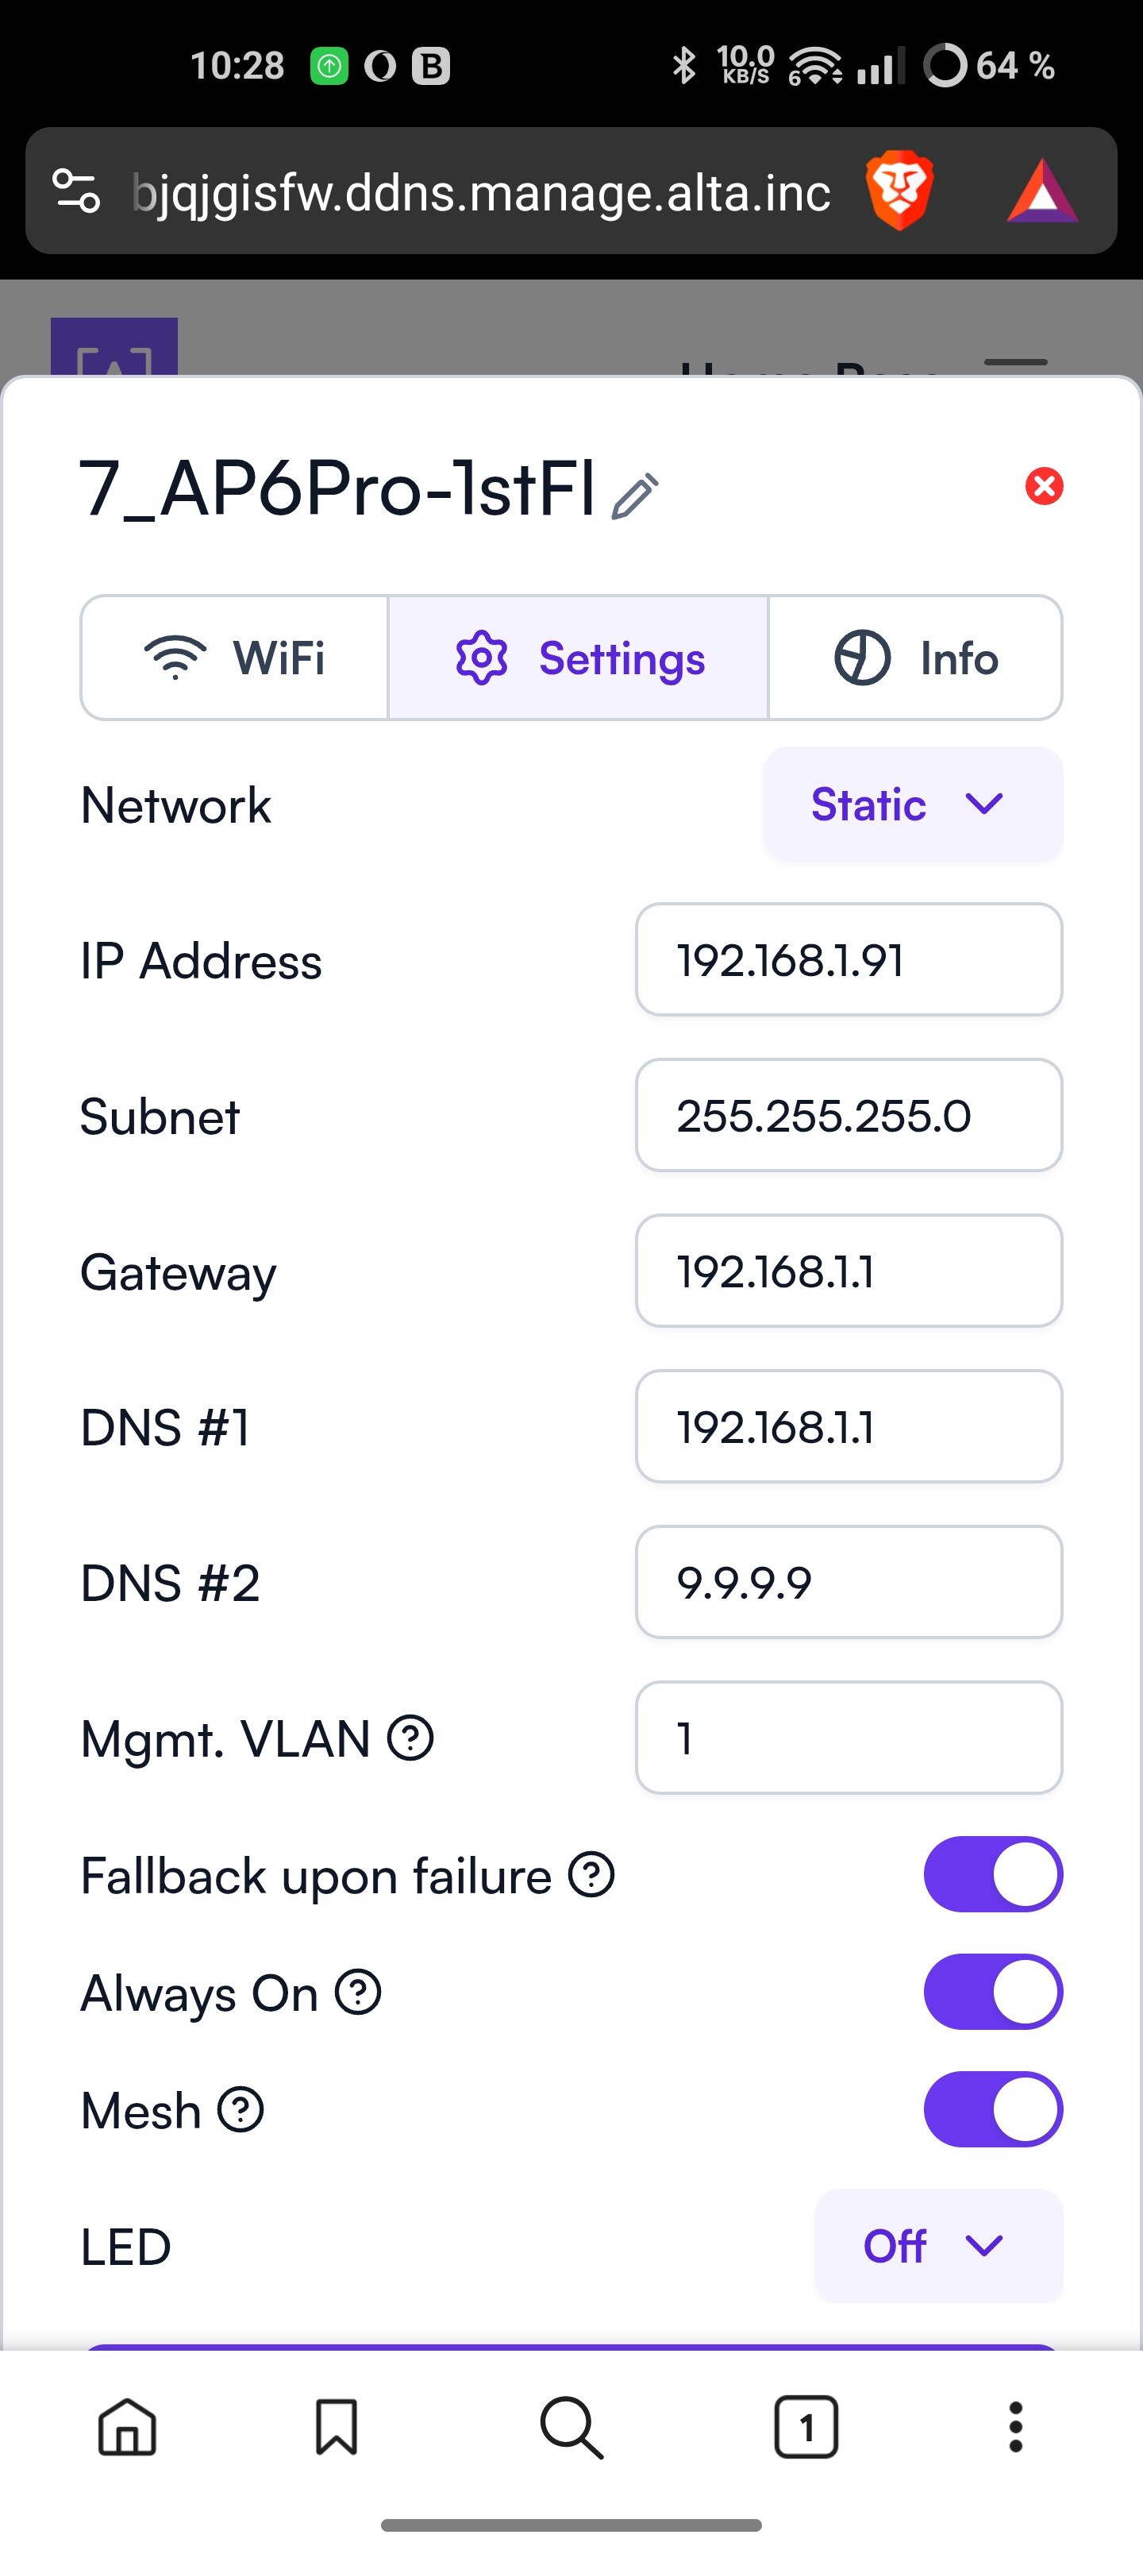Open the Network Static dropdown

(913, 804)
